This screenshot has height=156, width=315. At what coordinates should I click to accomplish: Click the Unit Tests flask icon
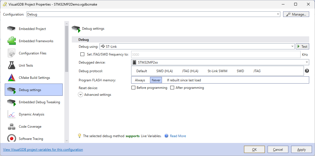(x=12, y=65)
